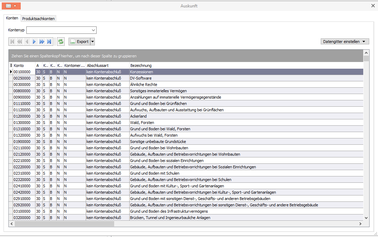
Task: Click account number 02420000
Action: (22, 192)
